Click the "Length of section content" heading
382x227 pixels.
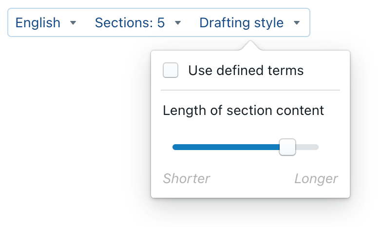tap(243, 110)
